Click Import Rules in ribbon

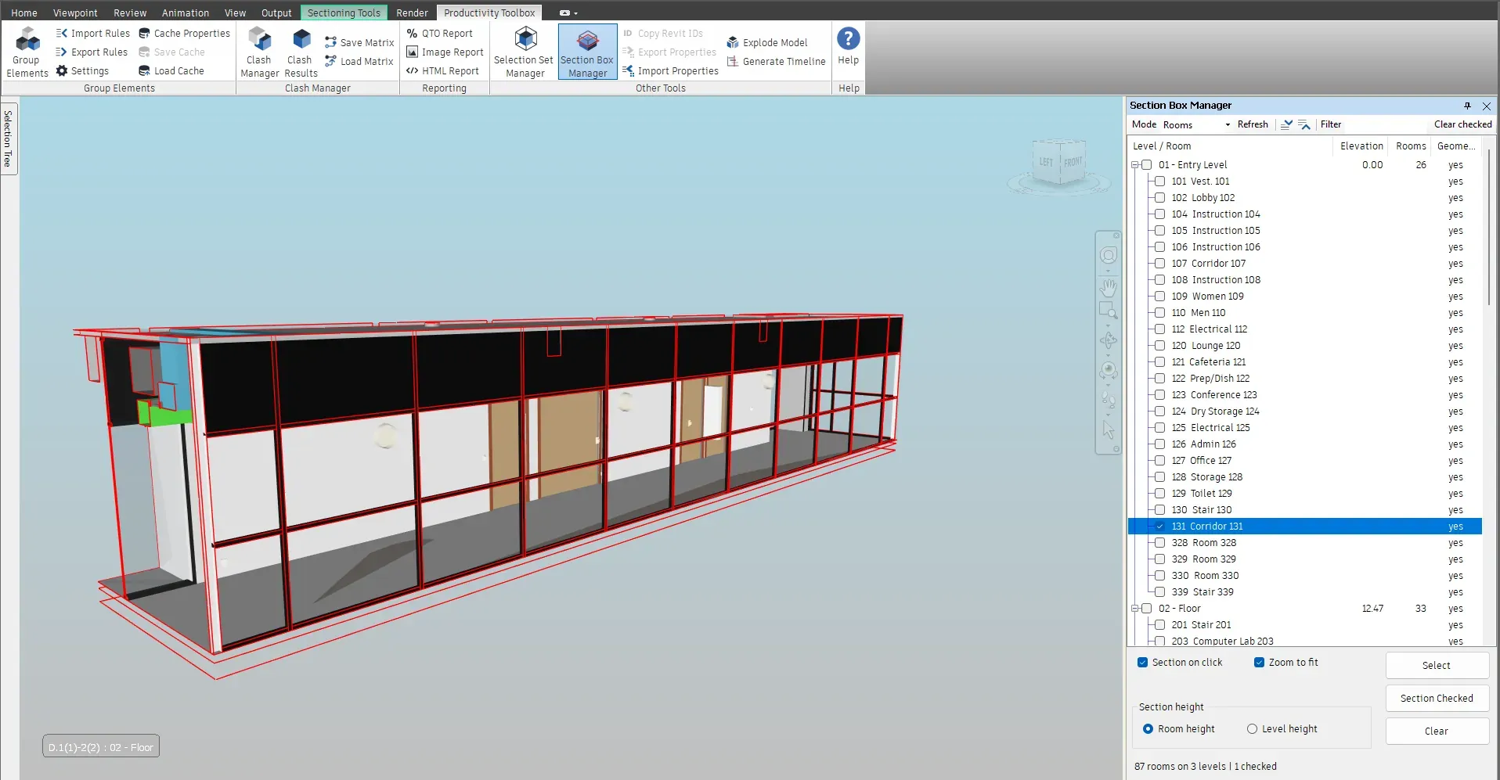[x=92, y=33]
